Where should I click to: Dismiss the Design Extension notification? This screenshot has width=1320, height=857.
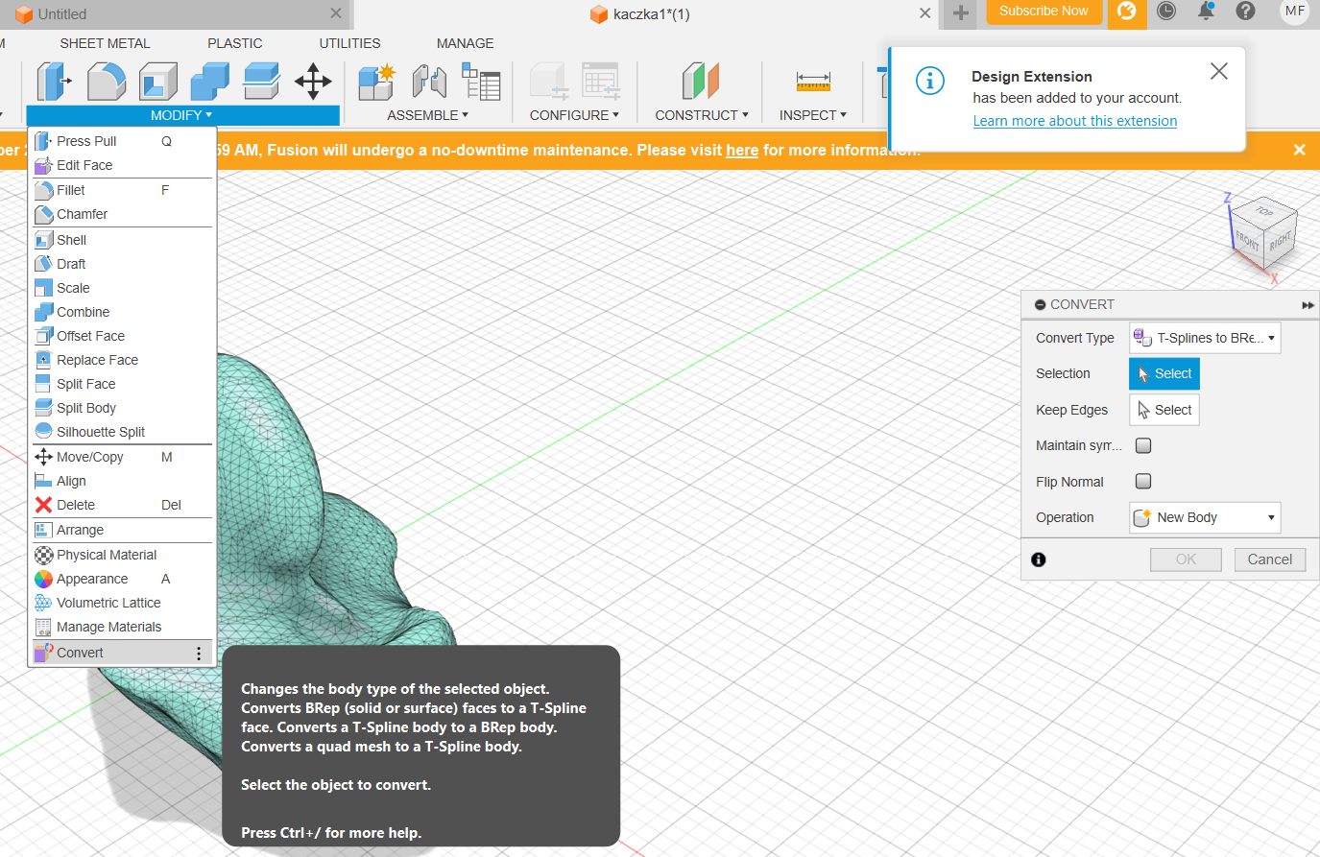point(1219,71)
